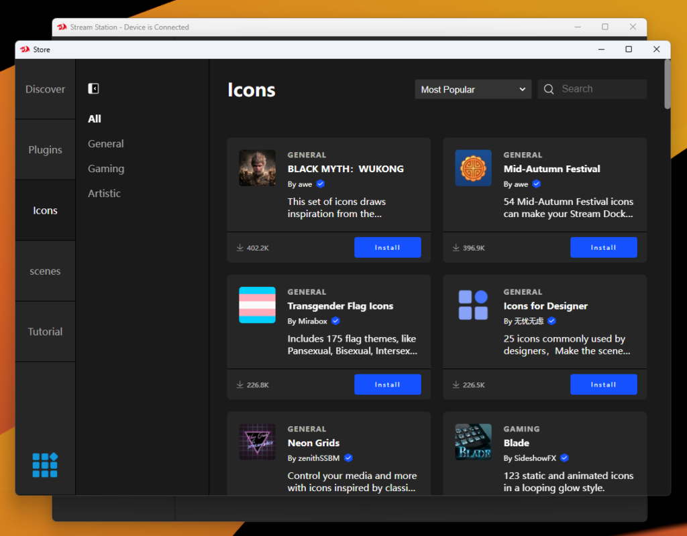The image size is (687, 536).
Task: Click Blade description about 123 icons
Action: [x=568, y=482]
